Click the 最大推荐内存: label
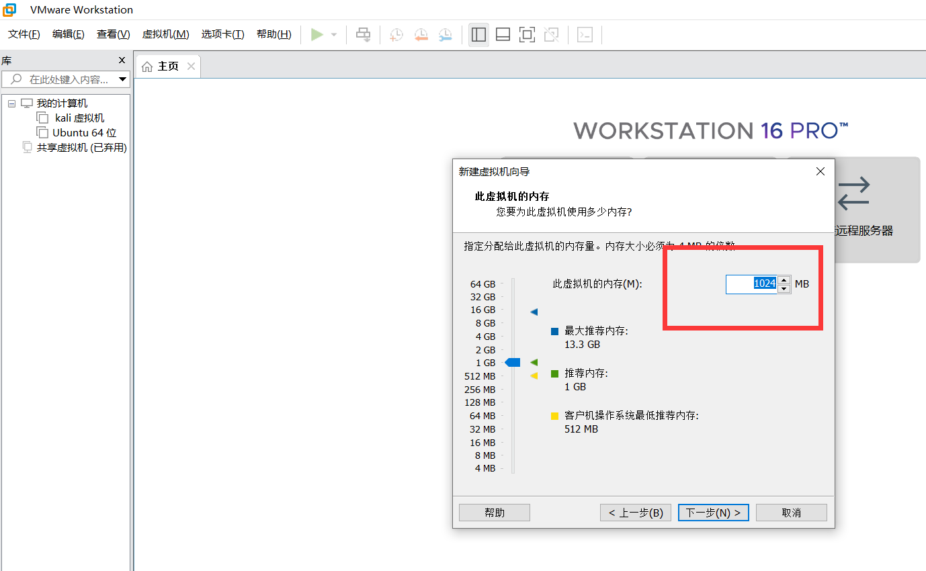 coord(596,331)
